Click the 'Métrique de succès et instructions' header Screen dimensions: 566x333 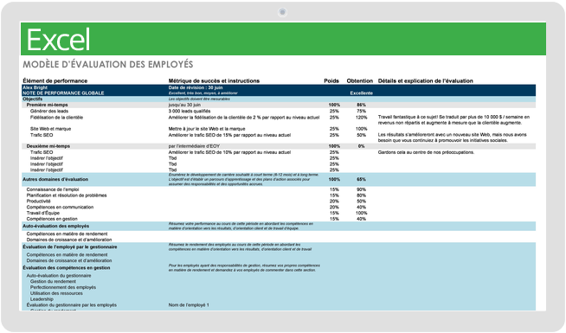click(x=214, y=80)
